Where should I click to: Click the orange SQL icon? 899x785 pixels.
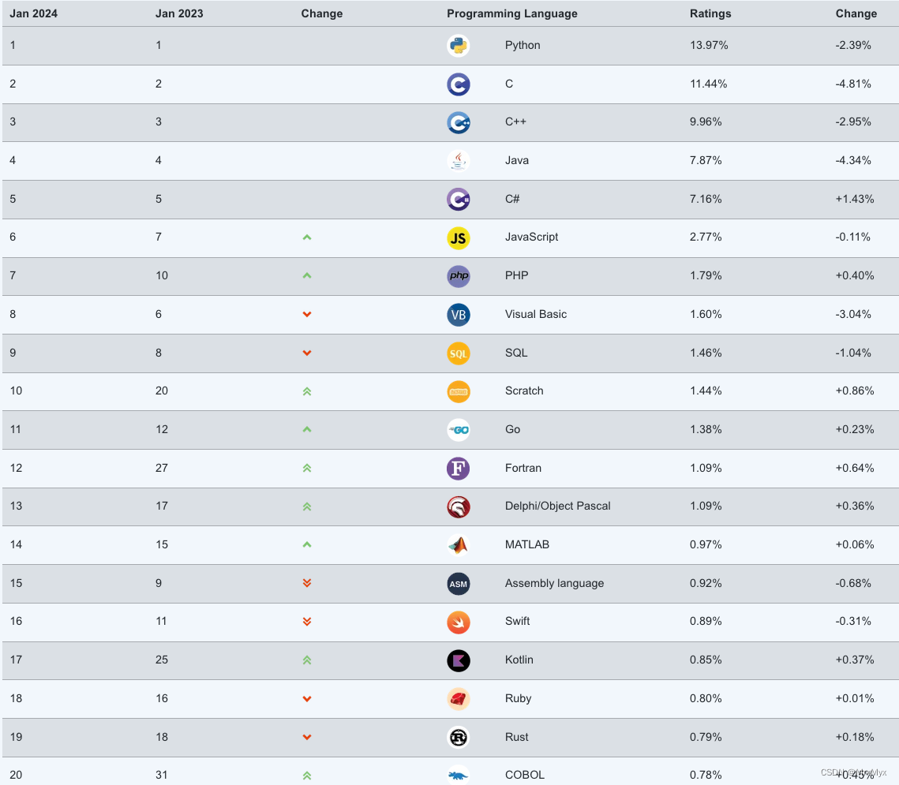[x=458, y=353]
